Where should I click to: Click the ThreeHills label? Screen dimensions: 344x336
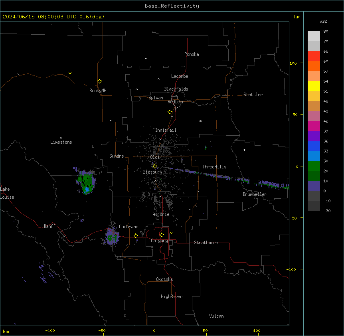pos(214,167)
